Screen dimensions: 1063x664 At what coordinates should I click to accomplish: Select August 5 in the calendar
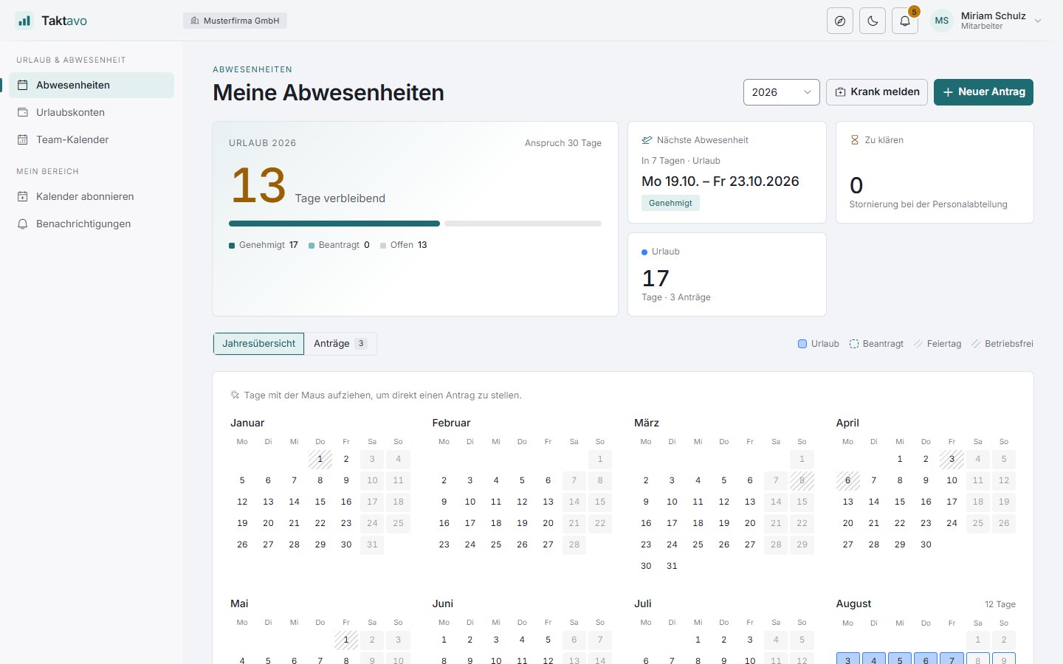coord(900,660)
